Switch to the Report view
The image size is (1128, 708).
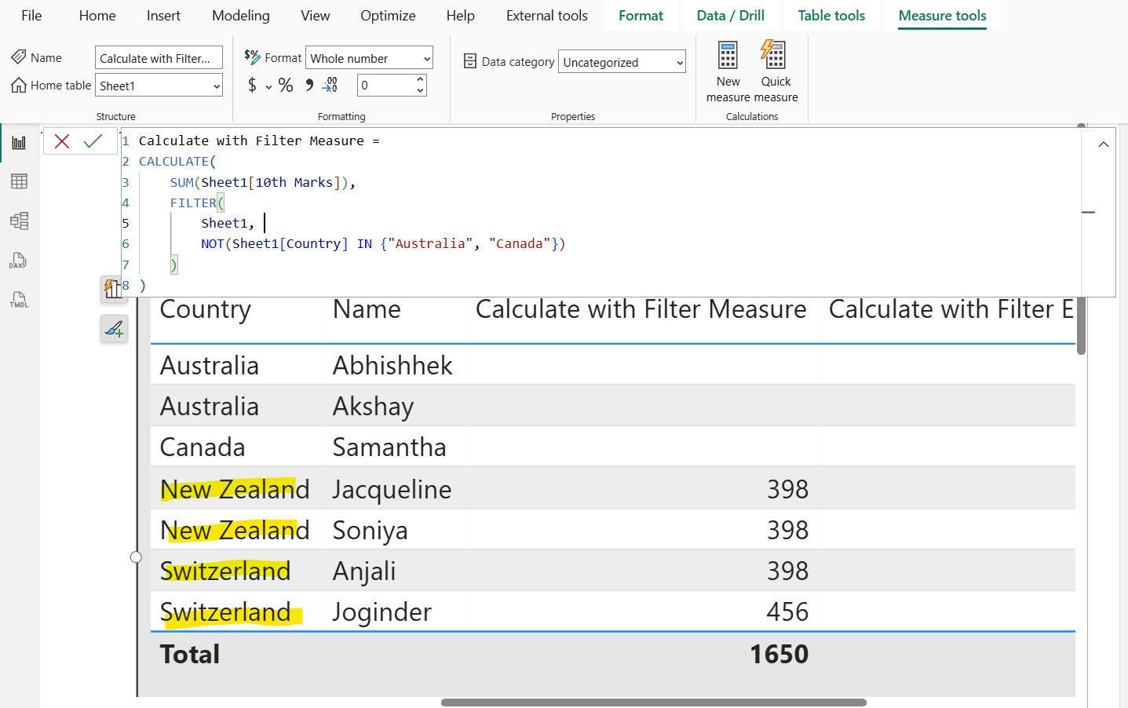click(x=19, y=142)
